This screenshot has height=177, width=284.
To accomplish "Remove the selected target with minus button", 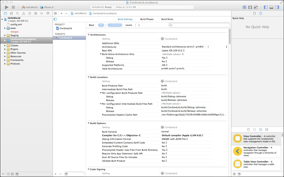I will [60, 174].
